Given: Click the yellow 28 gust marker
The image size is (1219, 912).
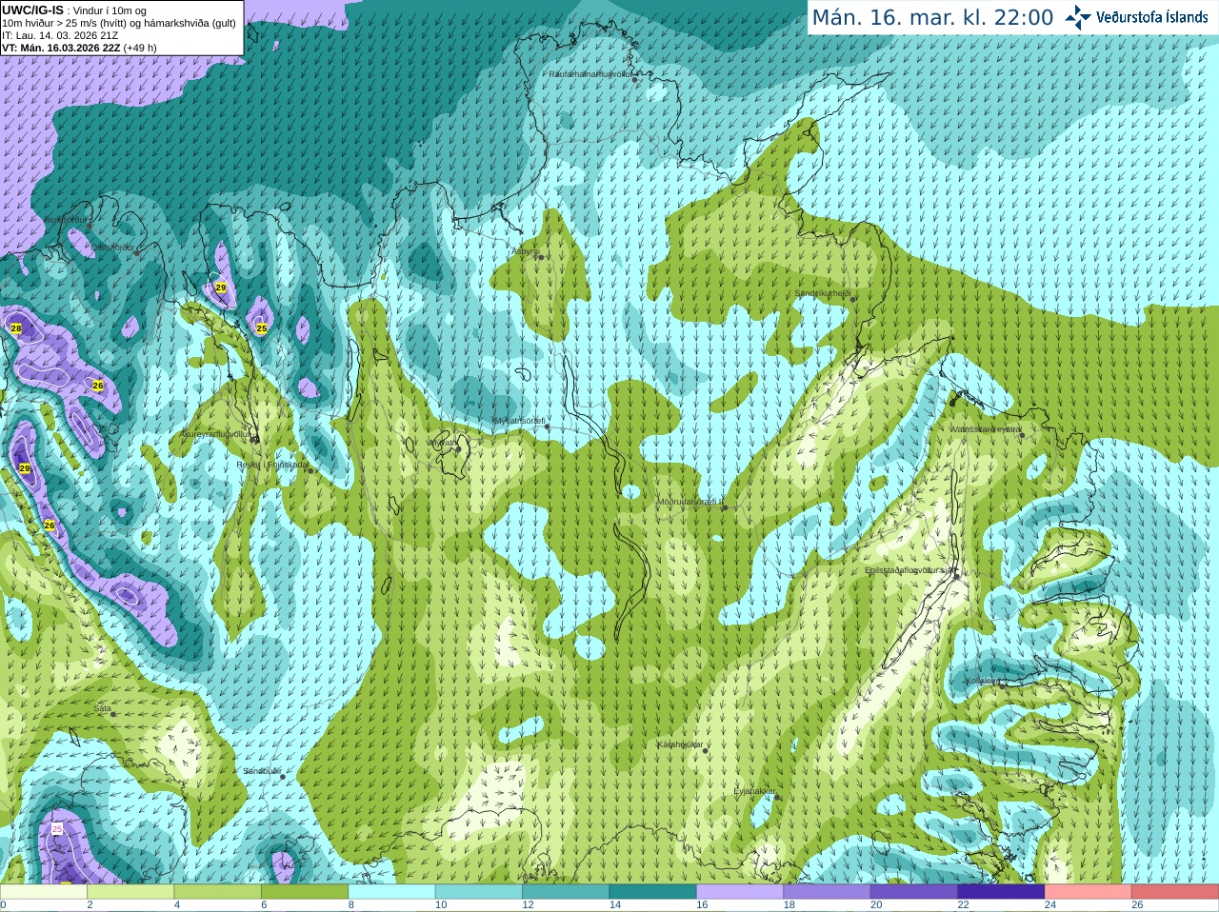Looking at the screenshot, I should (16, 328).
